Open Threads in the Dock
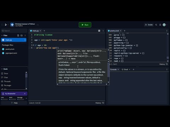The image size is (170, 127). (x=7, y=81)
